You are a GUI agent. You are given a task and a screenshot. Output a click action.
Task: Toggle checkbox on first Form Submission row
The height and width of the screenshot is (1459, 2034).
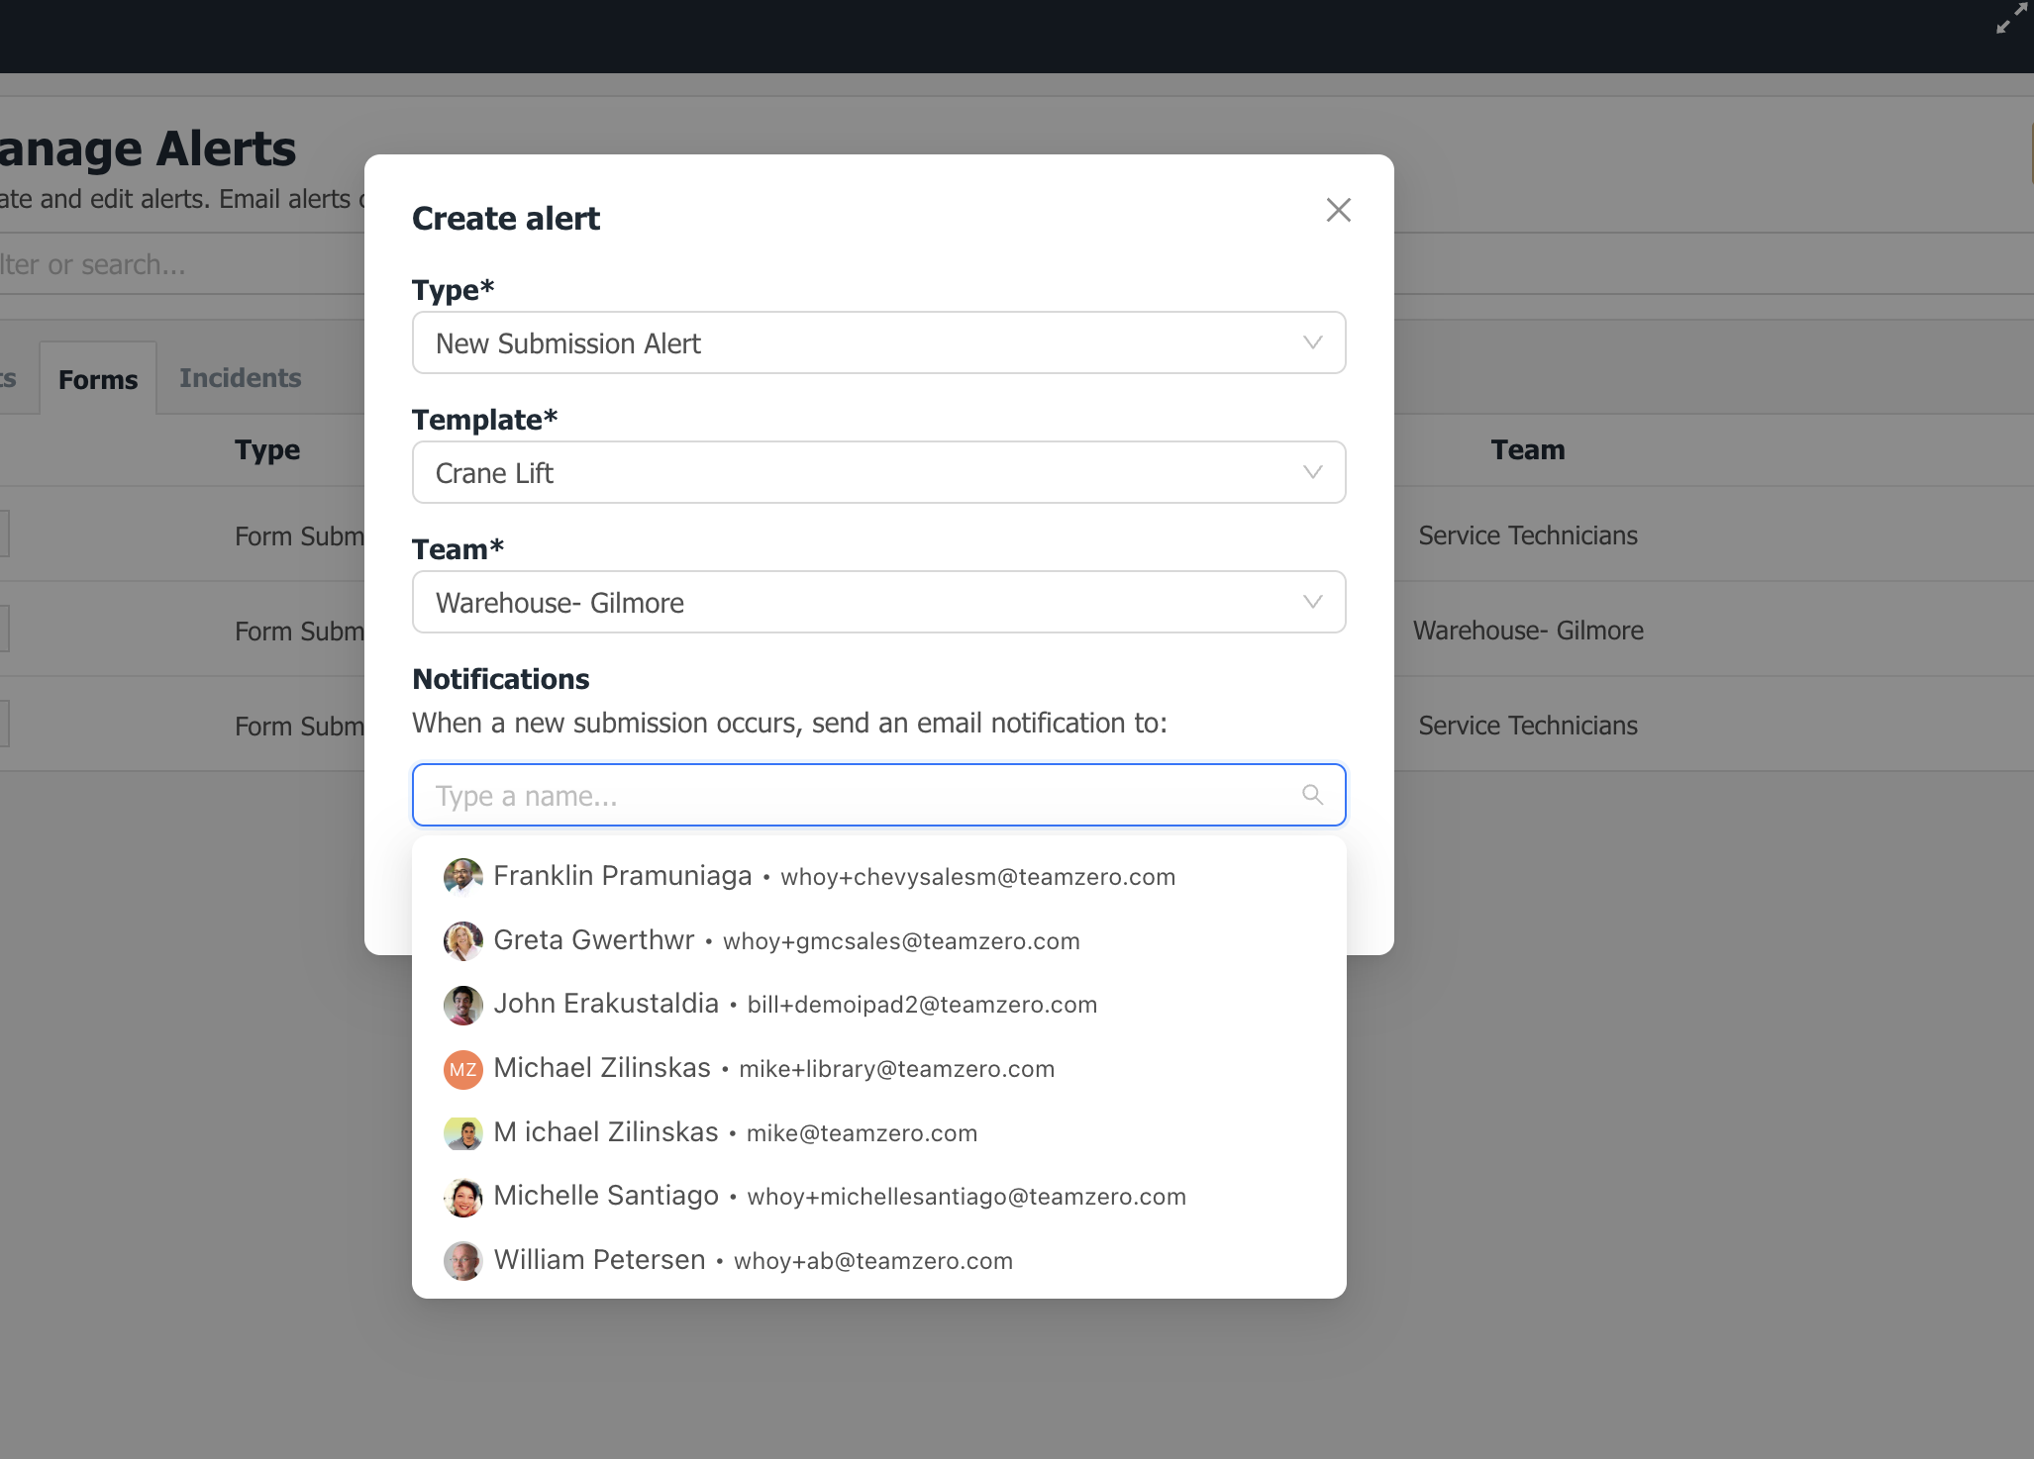pos(3,535)
